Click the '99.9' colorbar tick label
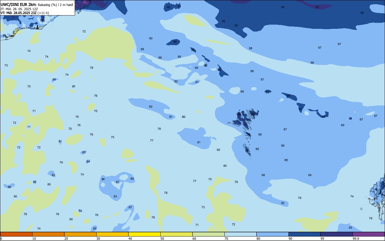Screen dimensions: 385x241 (356, 239)
